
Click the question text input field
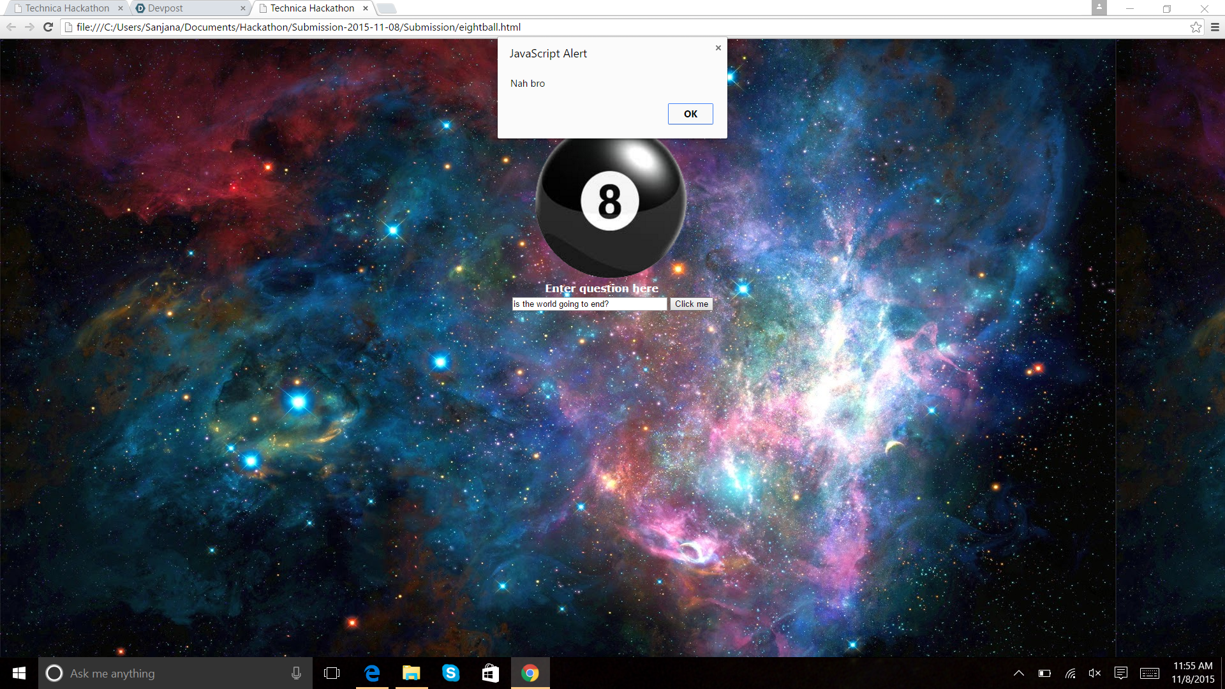588,304
